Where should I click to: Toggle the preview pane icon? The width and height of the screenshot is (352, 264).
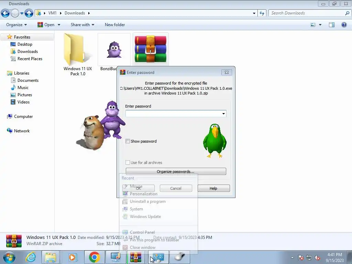point(332,25)
